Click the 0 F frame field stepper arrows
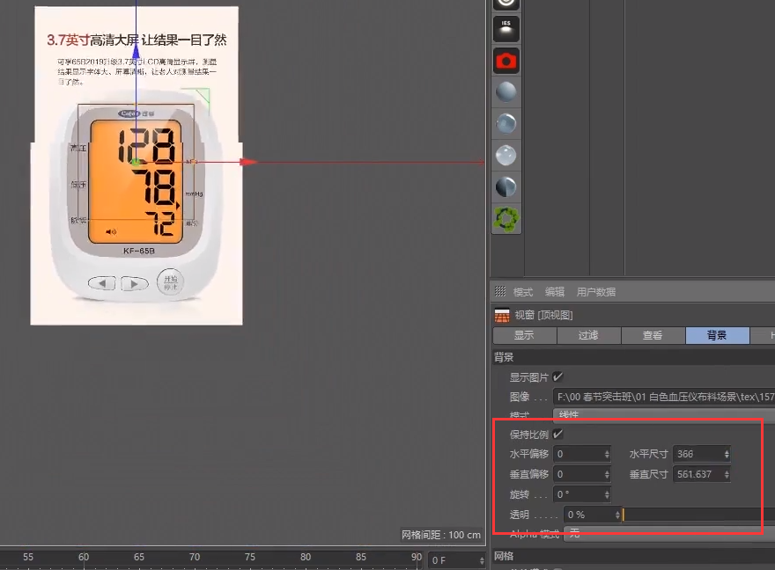 click(482, 560)
